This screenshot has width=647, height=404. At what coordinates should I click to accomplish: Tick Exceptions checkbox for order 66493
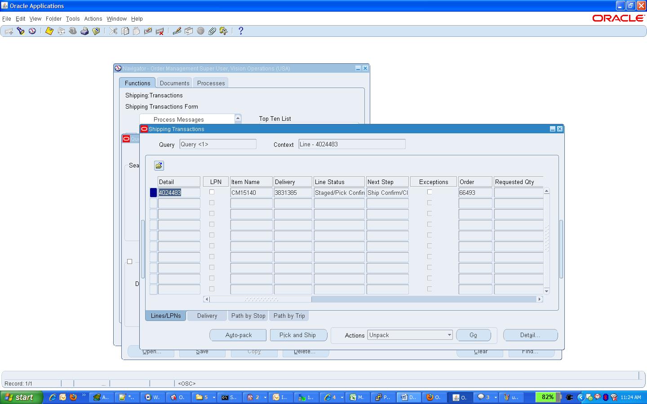point(430,192)
